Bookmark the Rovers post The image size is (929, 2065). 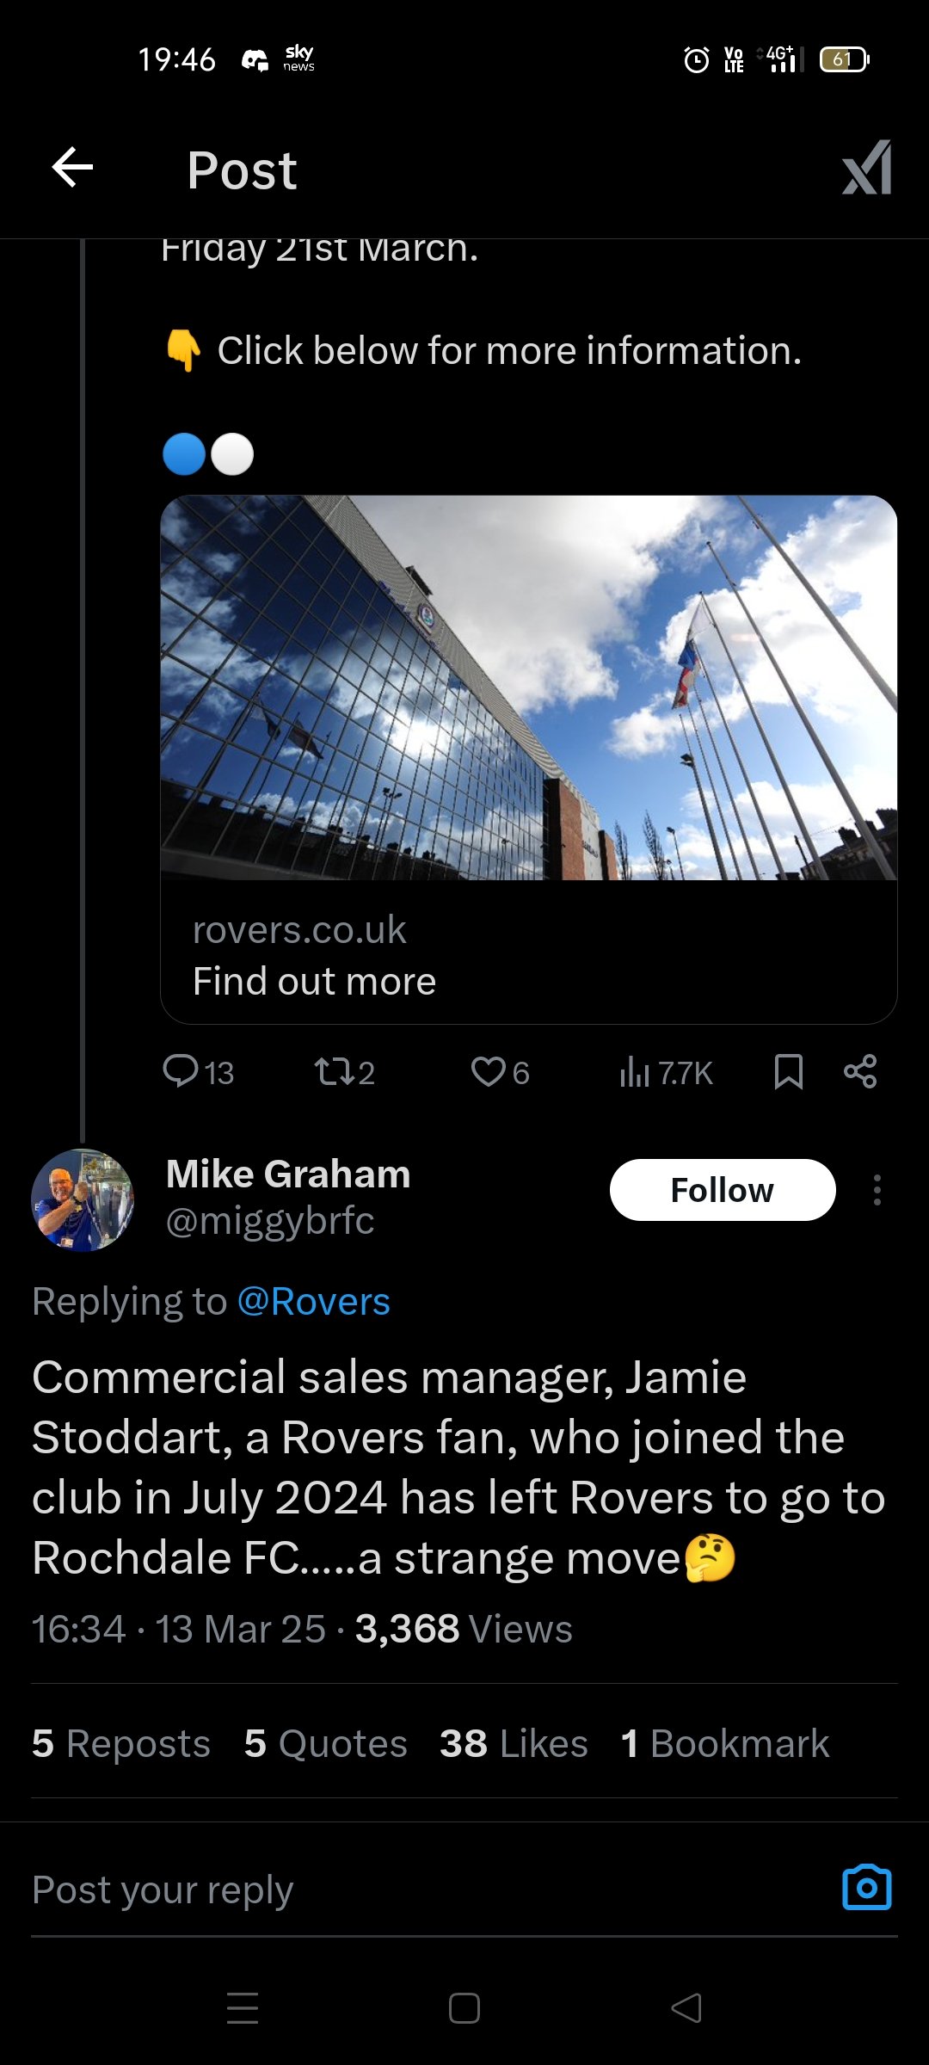pos(788,1072)
